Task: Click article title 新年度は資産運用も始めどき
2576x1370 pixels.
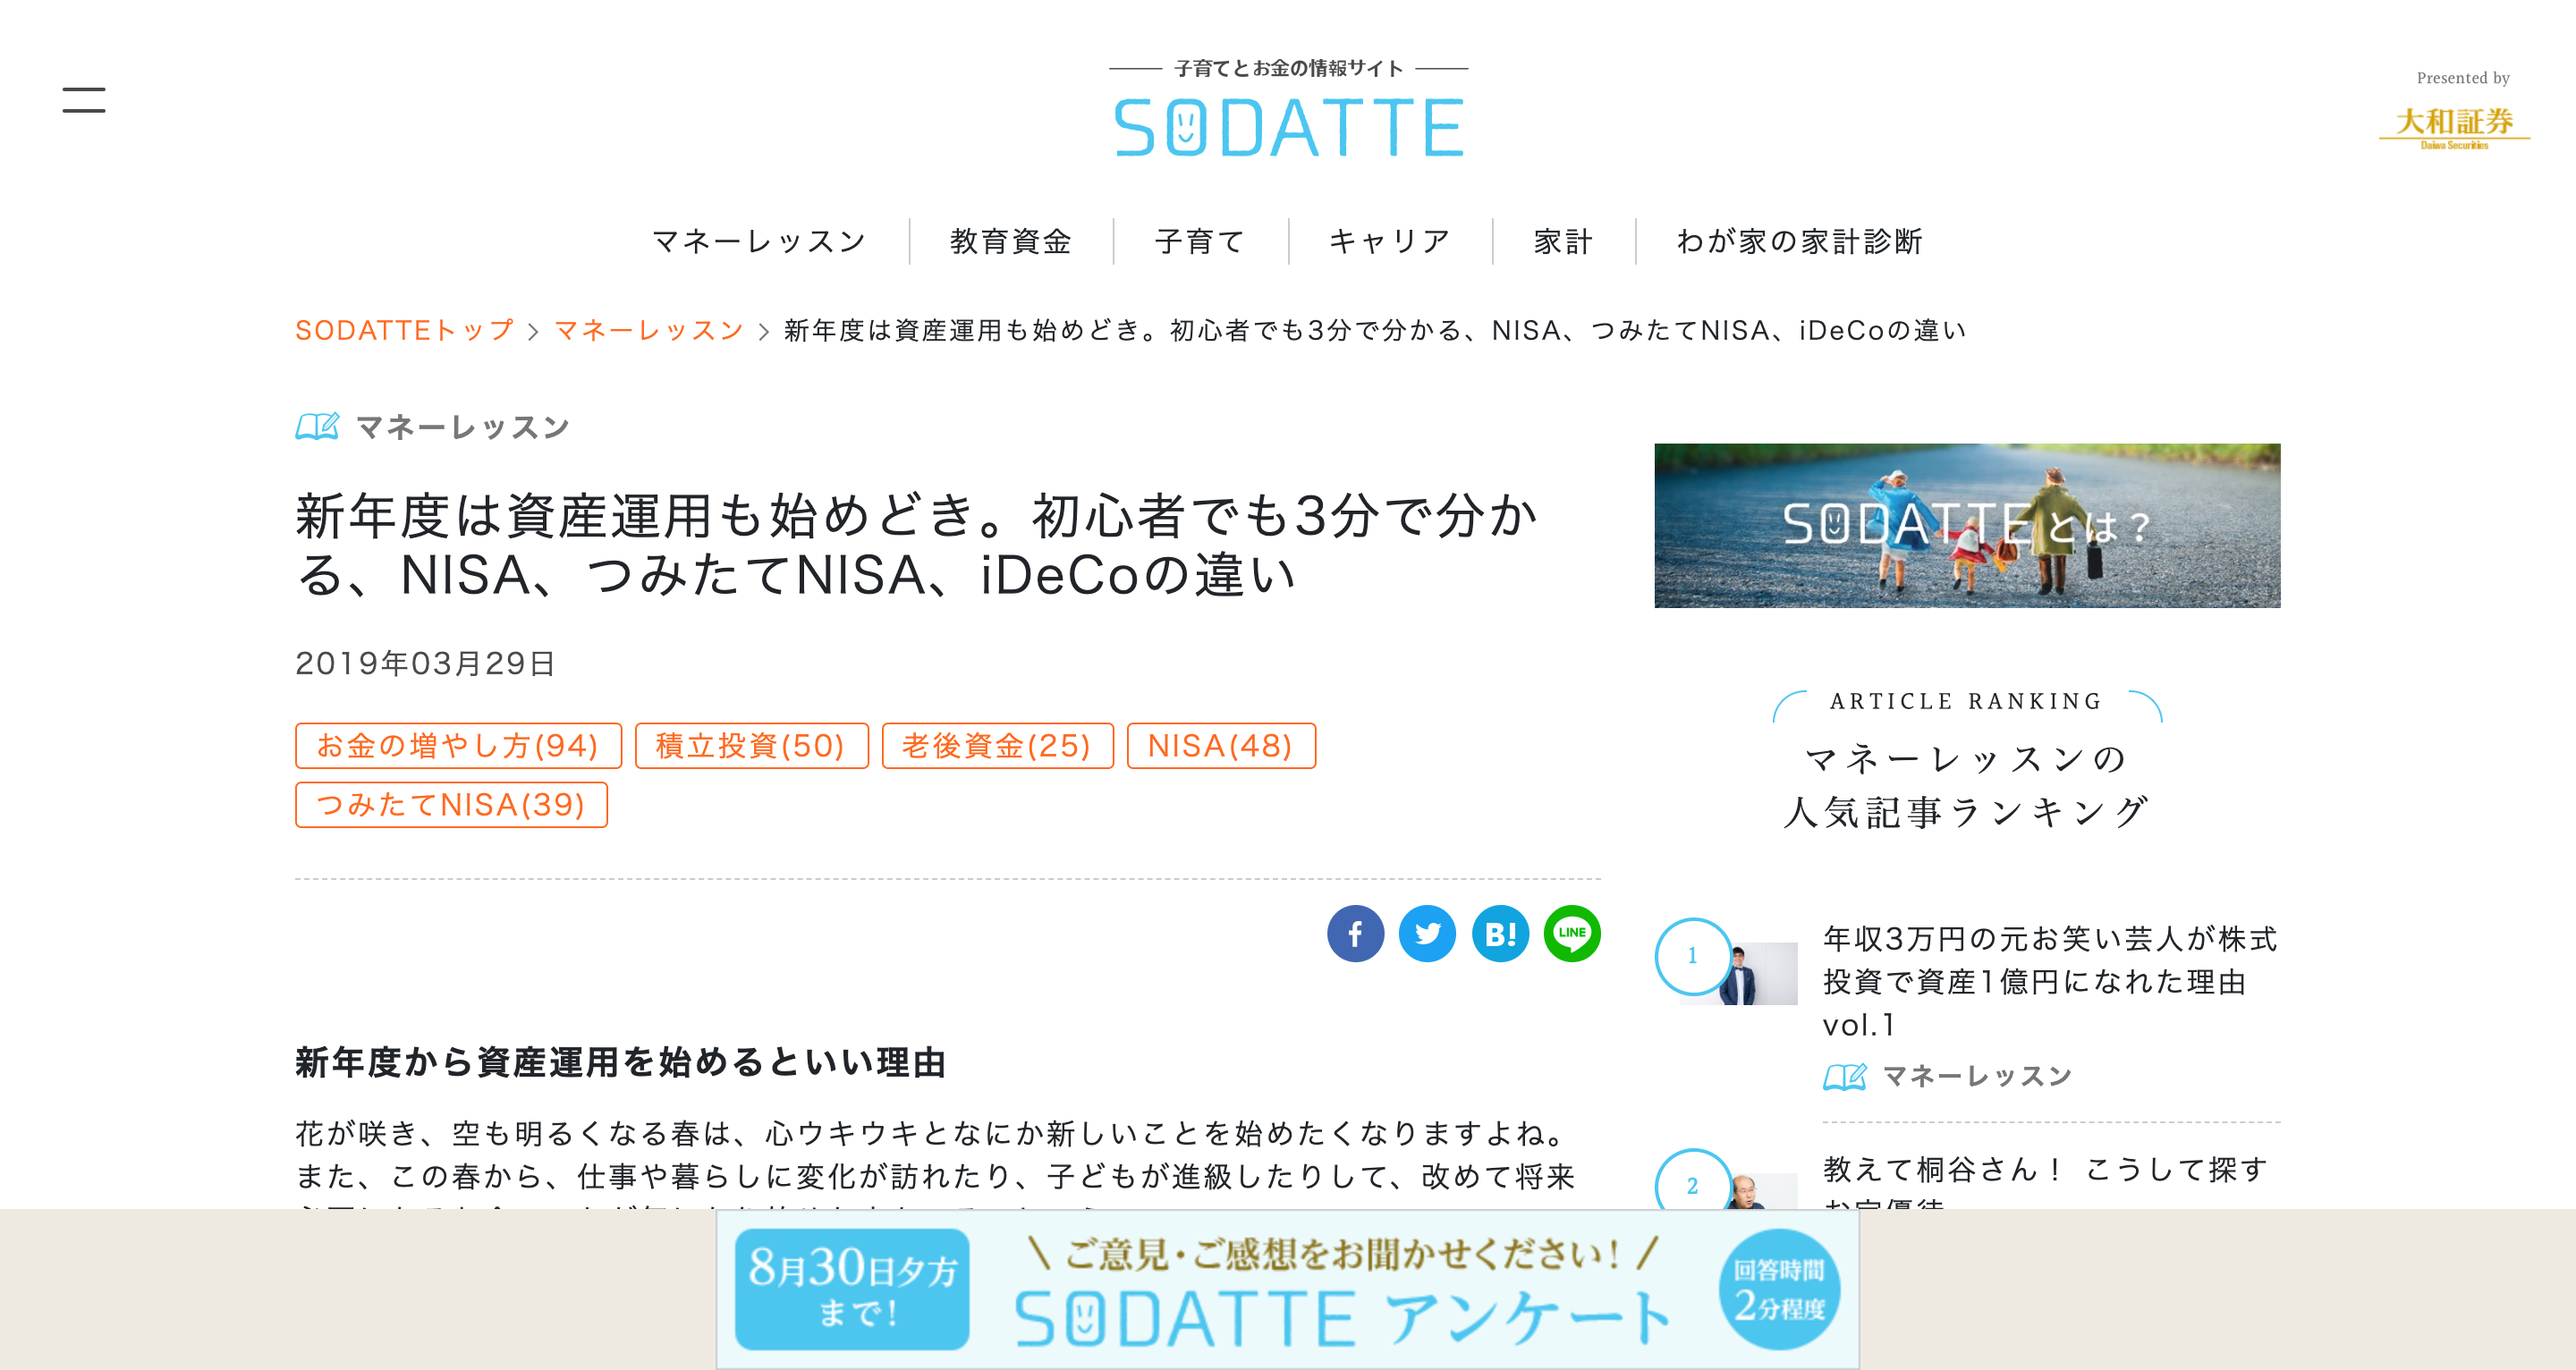Action: click(x=916, y=546)
